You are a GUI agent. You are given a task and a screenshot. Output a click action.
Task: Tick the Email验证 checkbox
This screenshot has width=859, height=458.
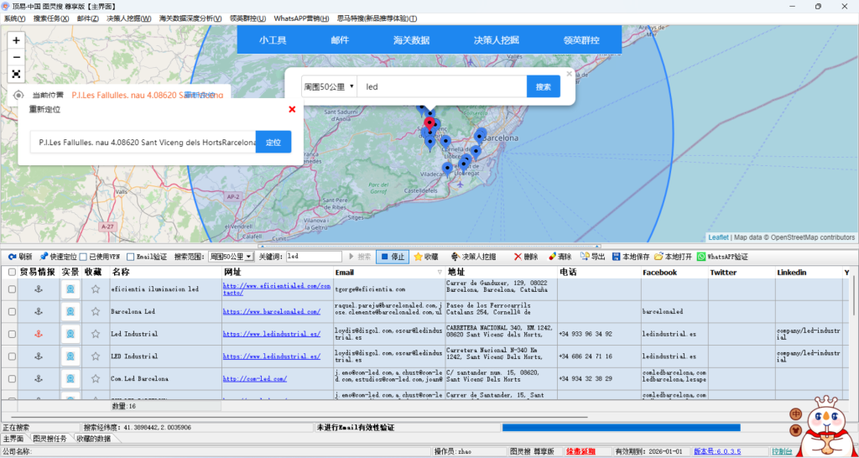131,257
